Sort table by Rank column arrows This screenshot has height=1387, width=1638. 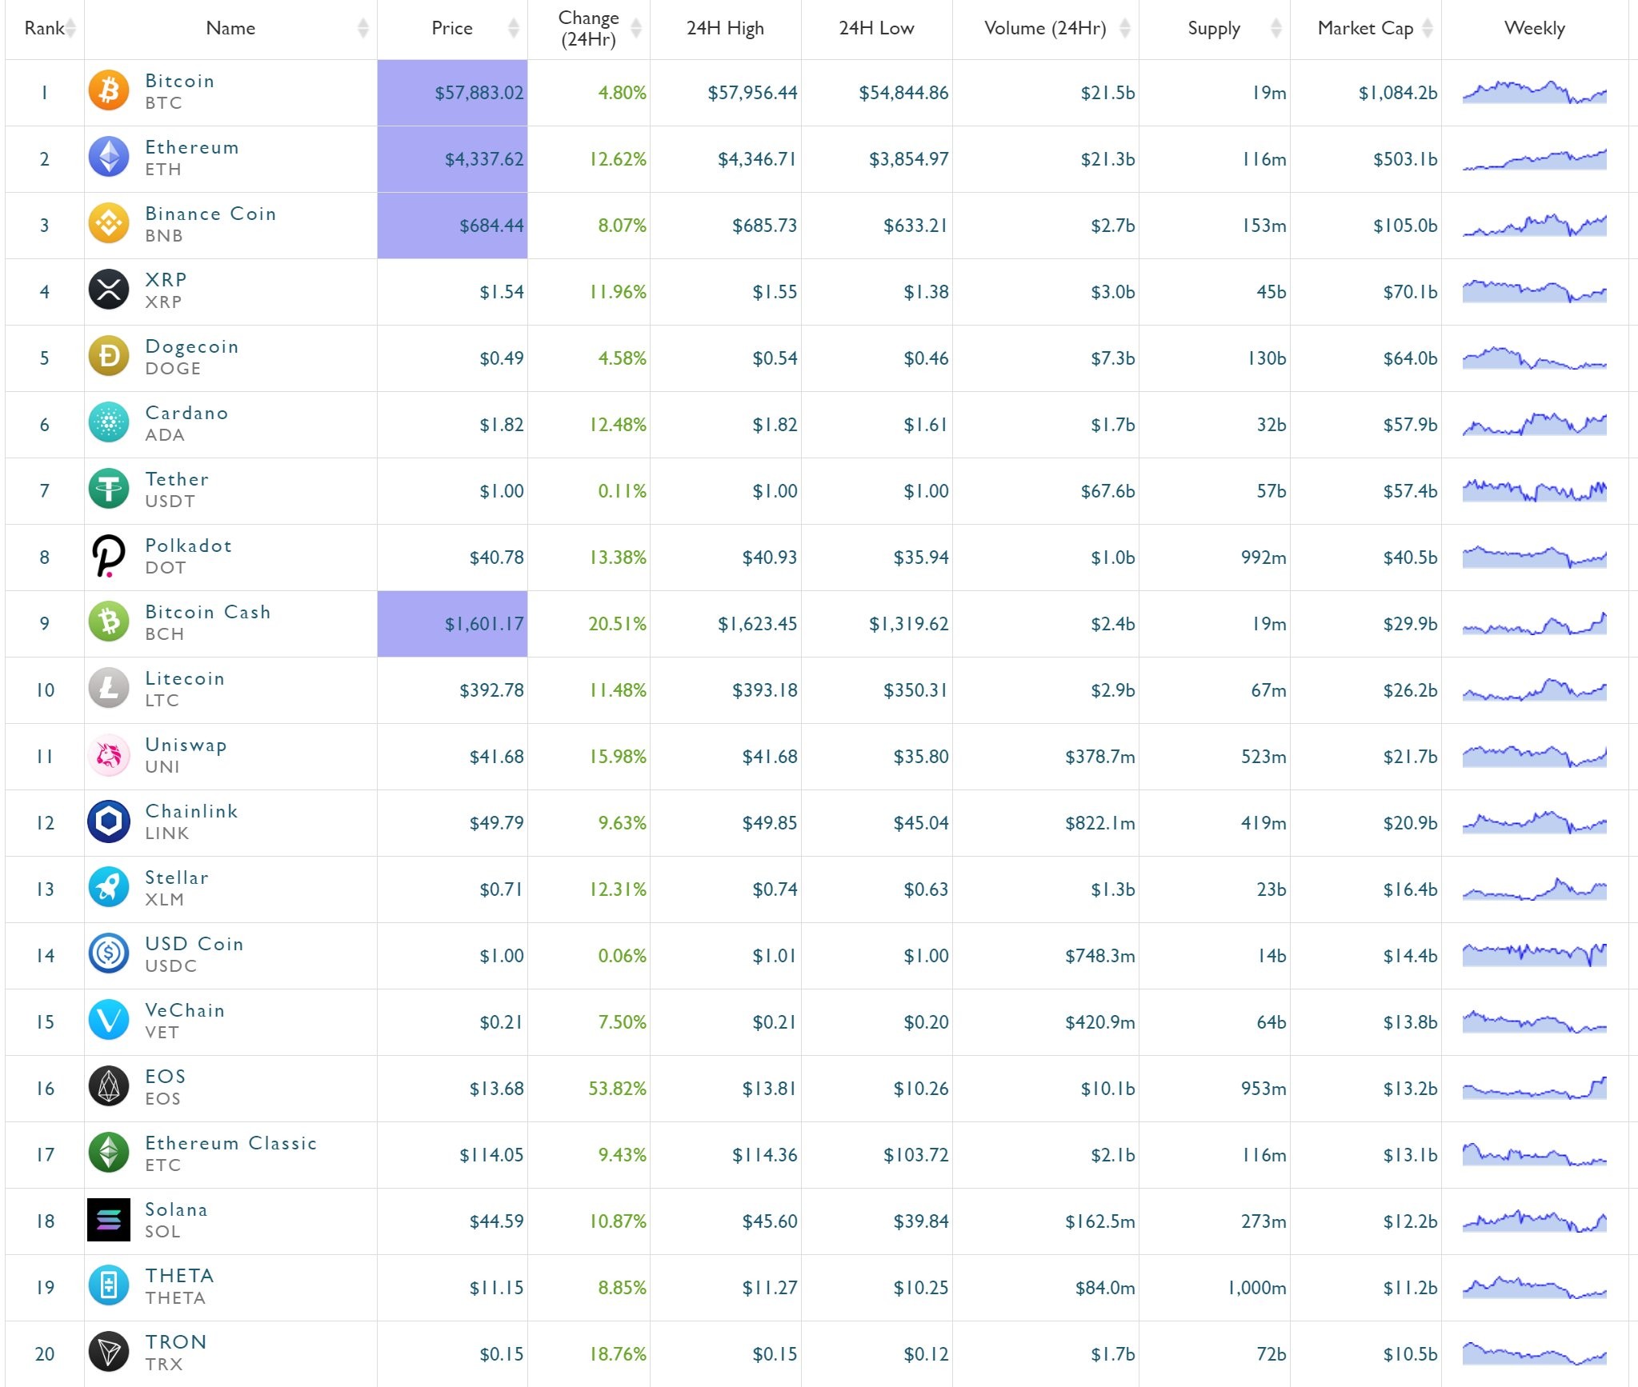click(71, 28)
